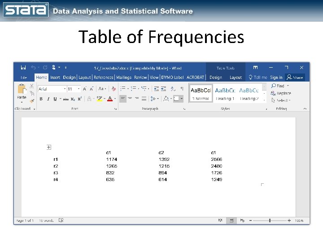Open the font size 11 dropdown
Screen dimensions: 323x242
(x=79, y=89)
